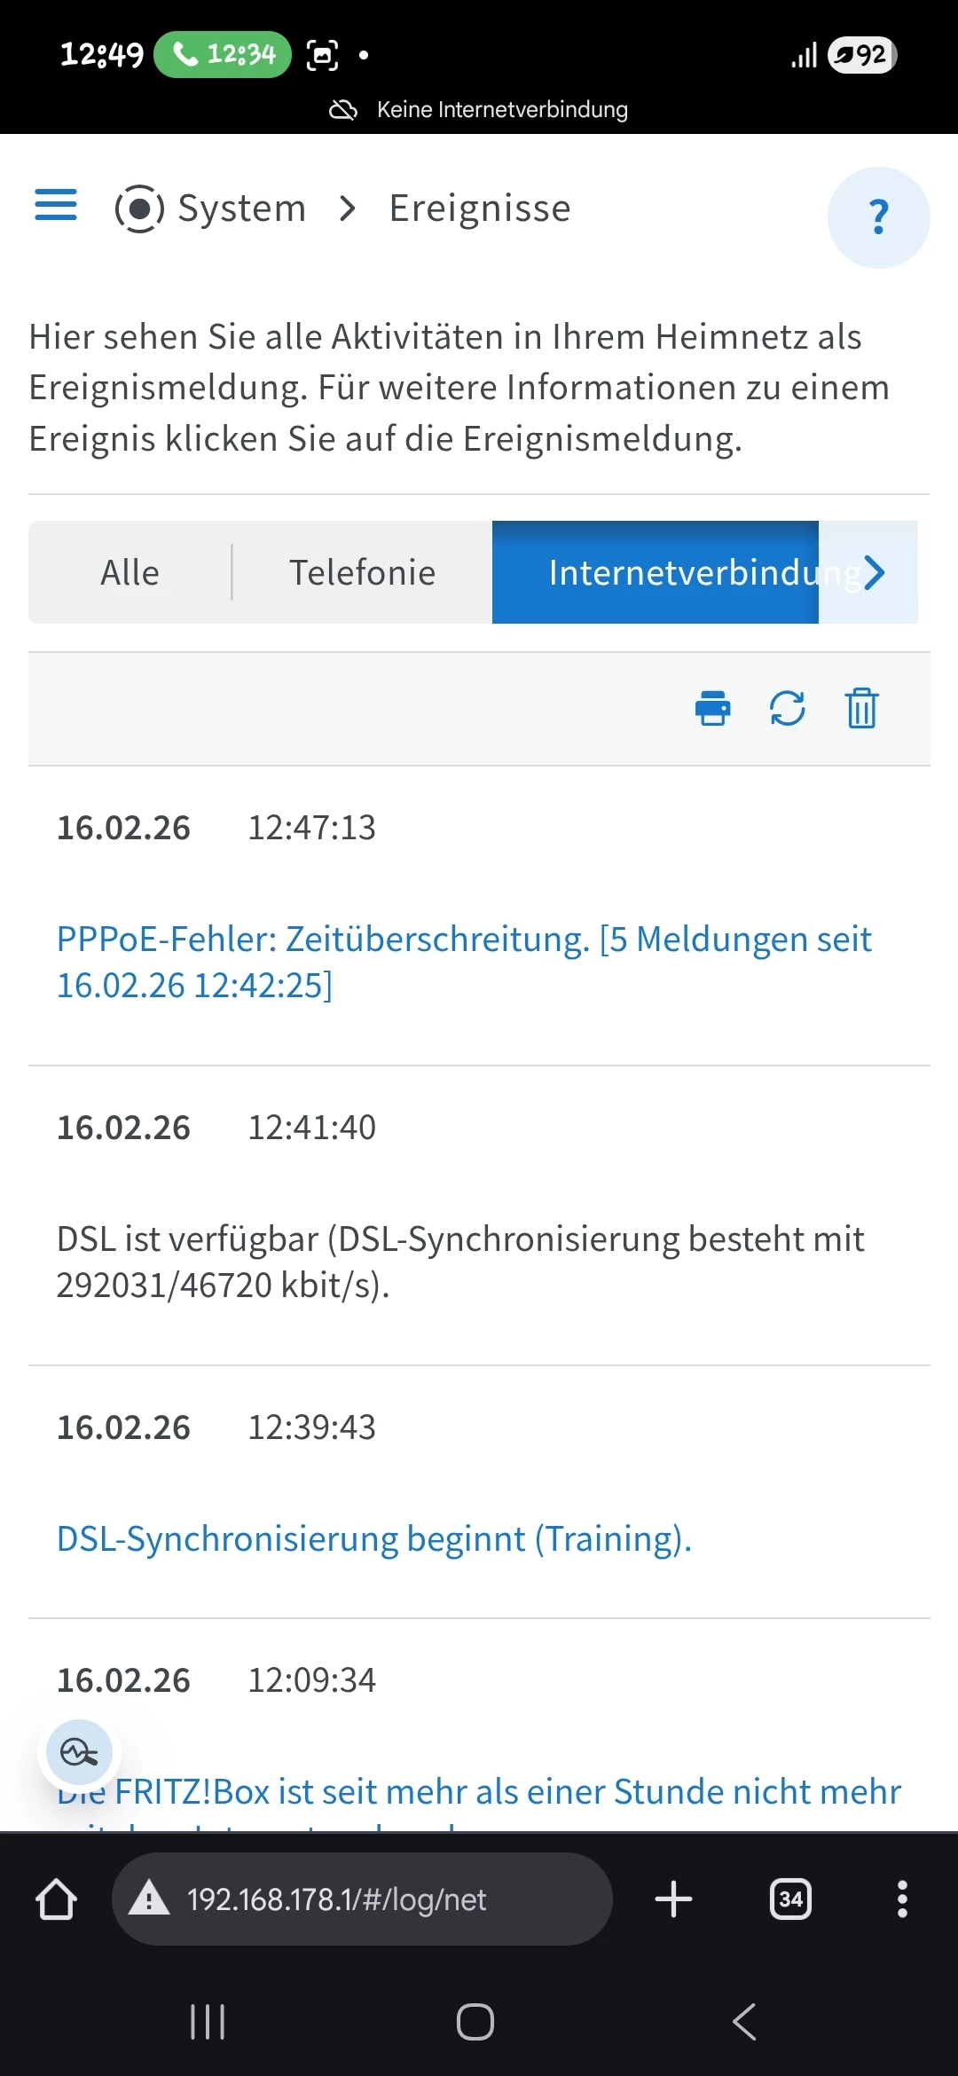Viewport: 958px width, 2076px height.
Task: Print the event log
Action: (713, 708)
